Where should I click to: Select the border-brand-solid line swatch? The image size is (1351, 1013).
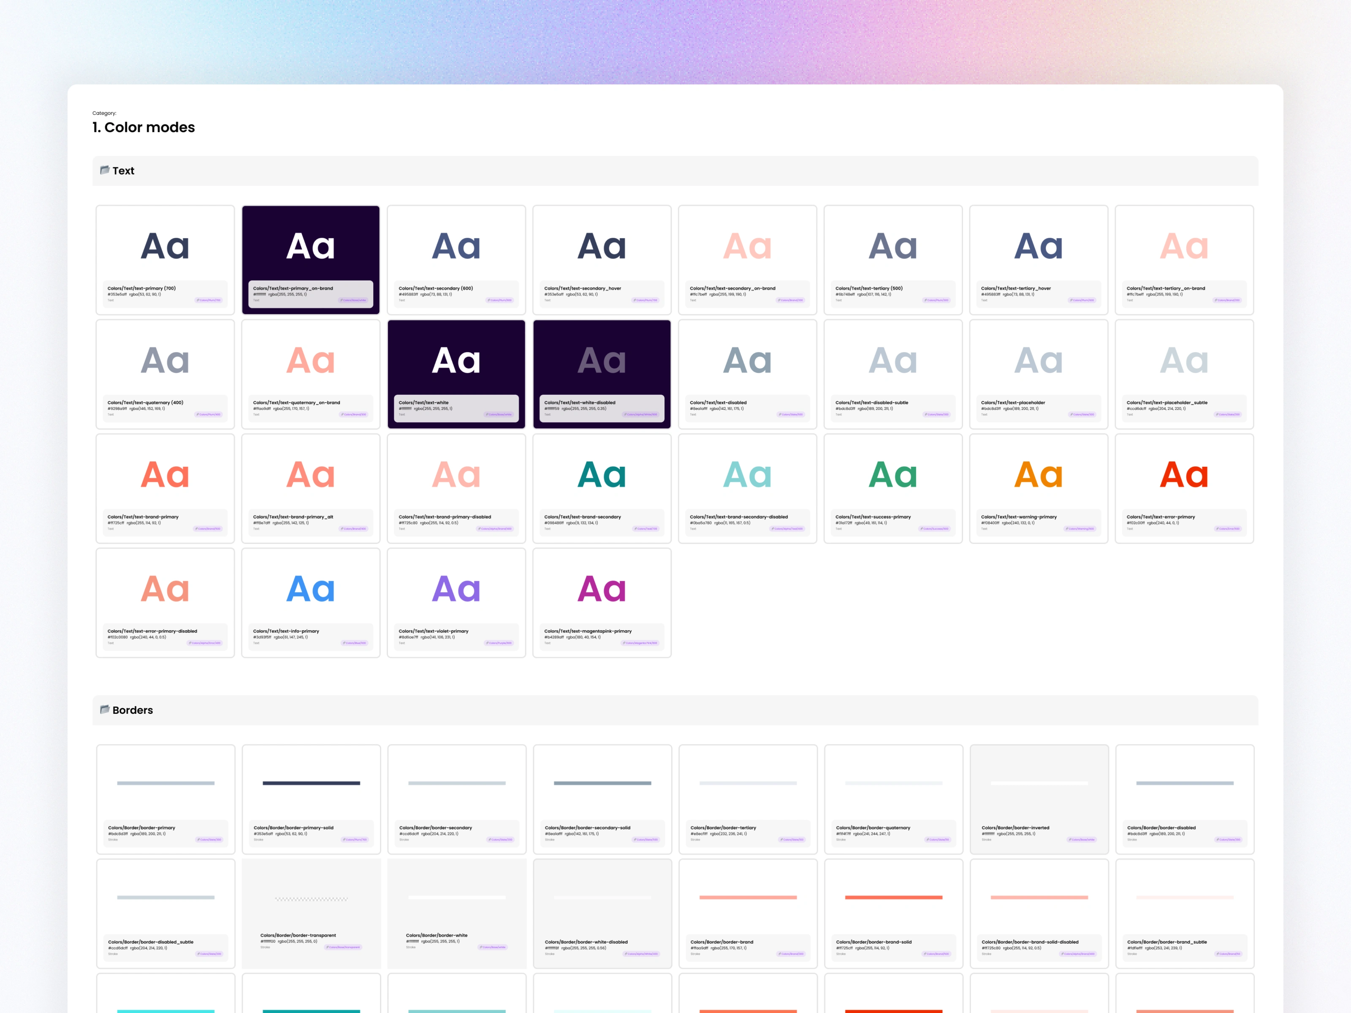tap(893, 897)
